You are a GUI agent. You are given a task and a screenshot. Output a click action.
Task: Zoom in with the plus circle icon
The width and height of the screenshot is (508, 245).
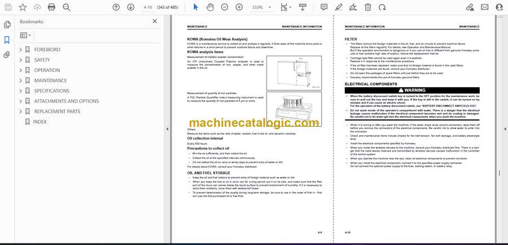[x=239, y=7]
